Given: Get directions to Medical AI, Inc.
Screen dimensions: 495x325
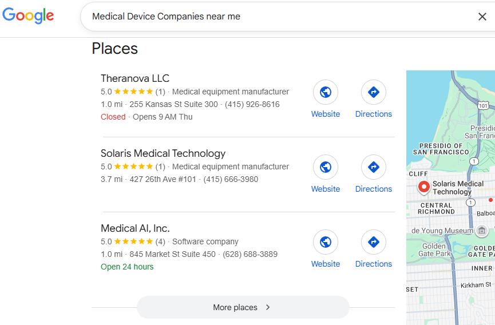Looking at the screenshot, I should [x=373, y=242].
